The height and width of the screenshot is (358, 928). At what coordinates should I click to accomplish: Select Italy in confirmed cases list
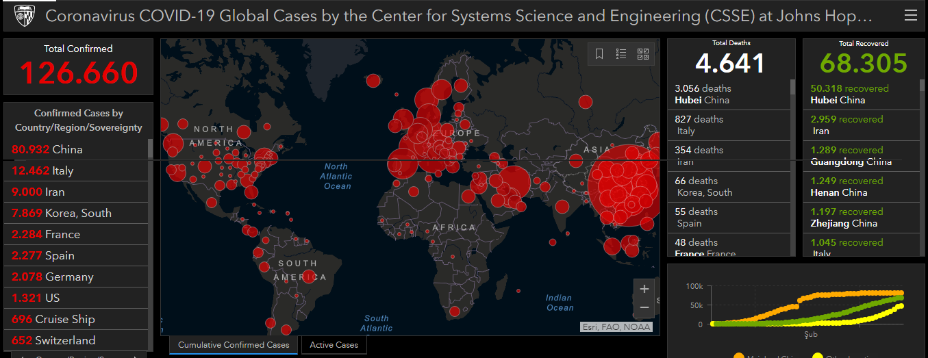[x=75, y=170]
